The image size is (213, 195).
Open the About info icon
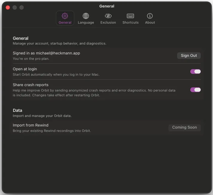150,16
